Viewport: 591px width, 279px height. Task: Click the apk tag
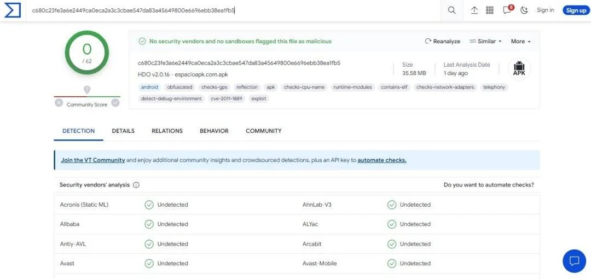click(271, 87)
